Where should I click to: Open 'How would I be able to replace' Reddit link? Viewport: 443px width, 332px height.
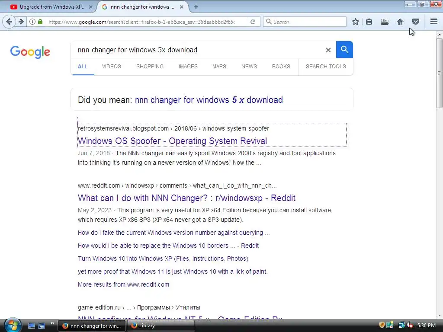point(168,246)
